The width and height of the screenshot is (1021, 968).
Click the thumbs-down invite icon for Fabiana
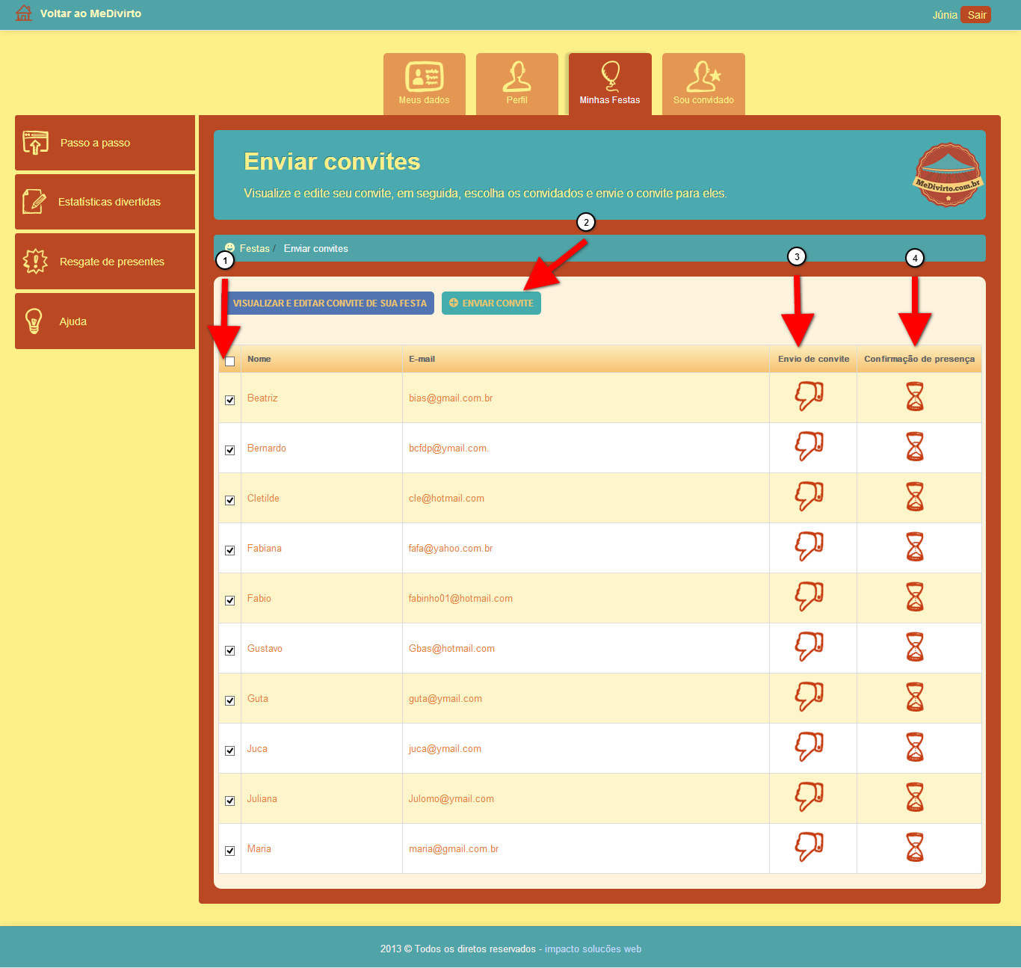coord(809,546)
